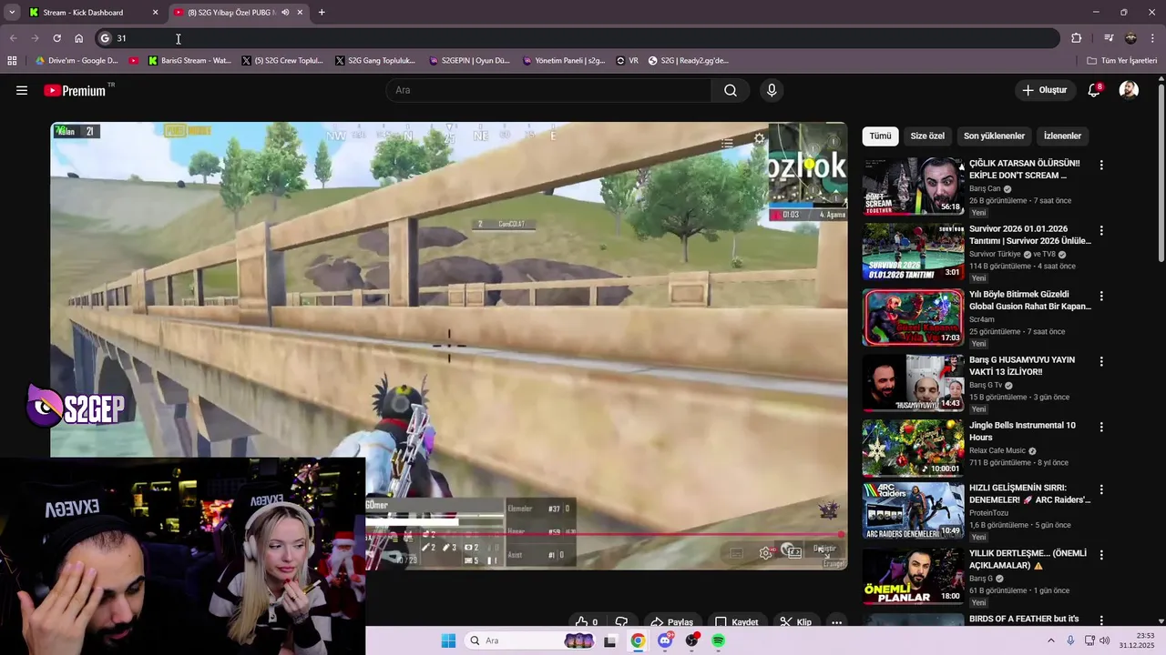This screenshot has height=655, width=1166.
Task: Select the Size özel filter chip
Action: (x=927, y=136)
